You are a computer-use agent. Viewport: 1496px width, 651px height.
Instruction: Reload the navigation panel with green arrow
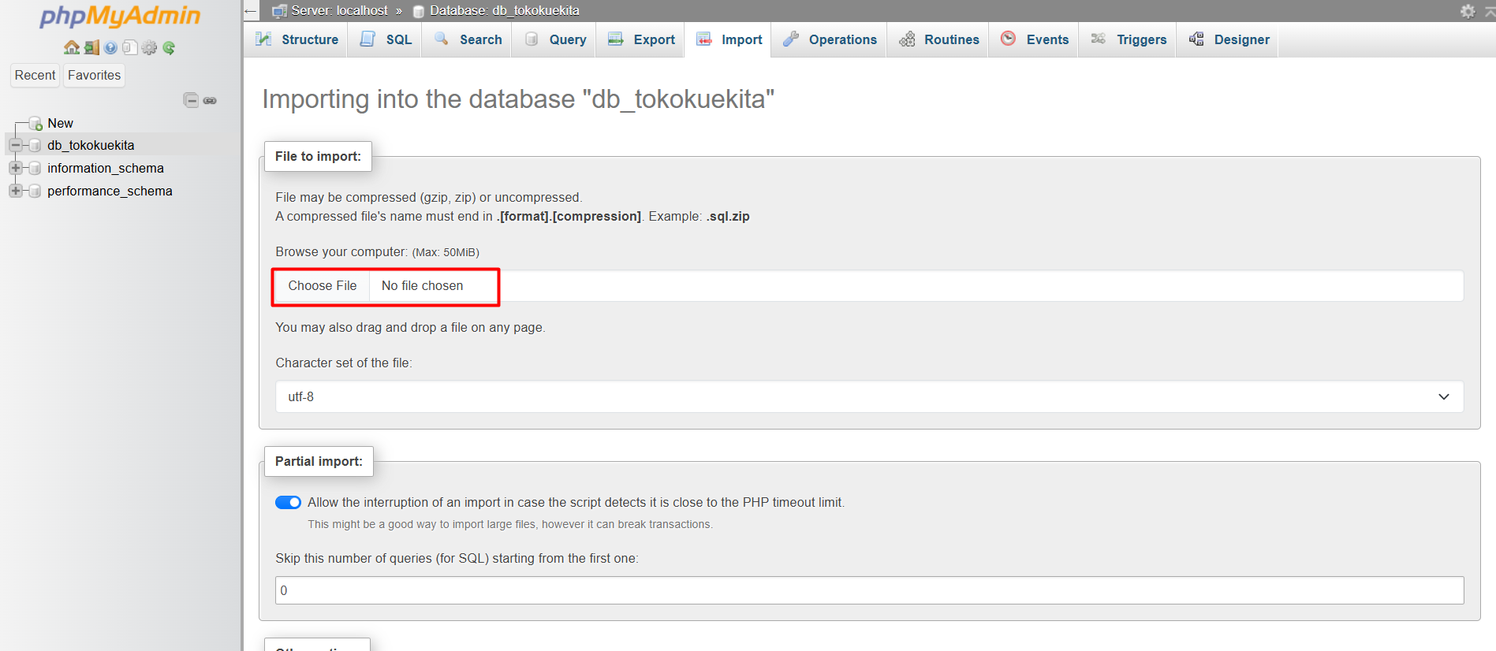[x=169, y=47]
